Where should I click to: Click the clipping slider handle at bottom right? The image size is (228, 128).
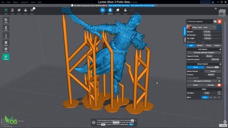(x=225, y=122)
